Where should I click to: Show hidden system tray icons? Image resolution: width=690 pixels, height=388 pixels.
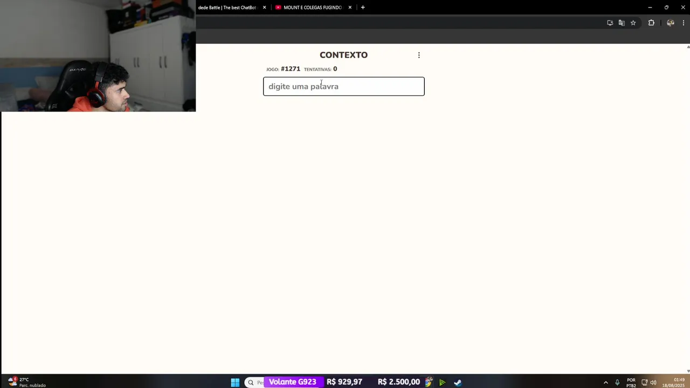click(x=605, y=383)
